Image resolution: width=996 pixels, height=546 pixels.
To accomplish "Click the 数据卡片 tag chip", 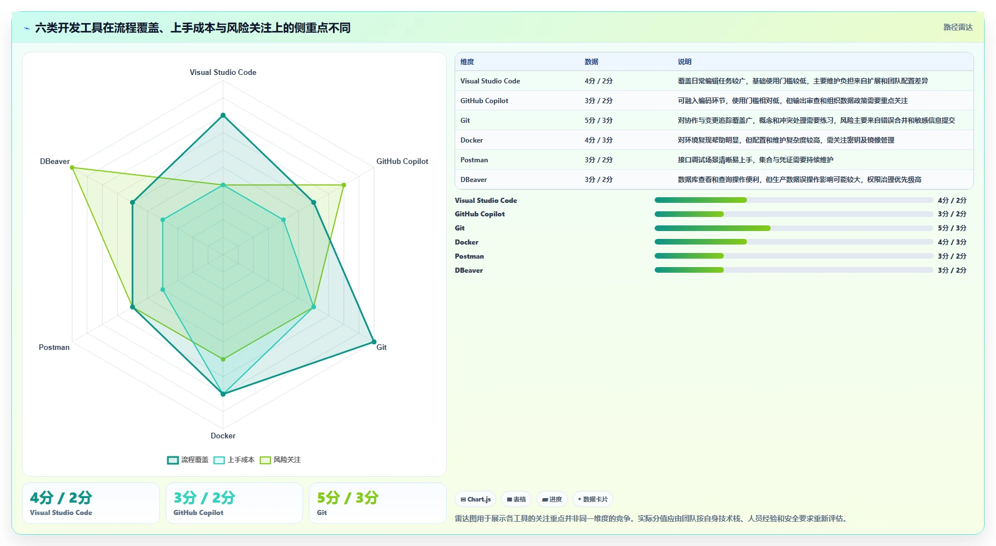I will click(x=593, y=499).
